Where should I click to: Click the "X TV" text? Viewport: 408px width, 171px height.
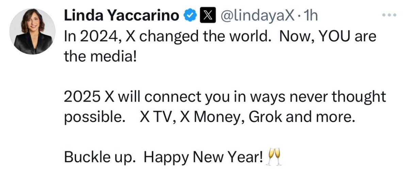point(156,118)
